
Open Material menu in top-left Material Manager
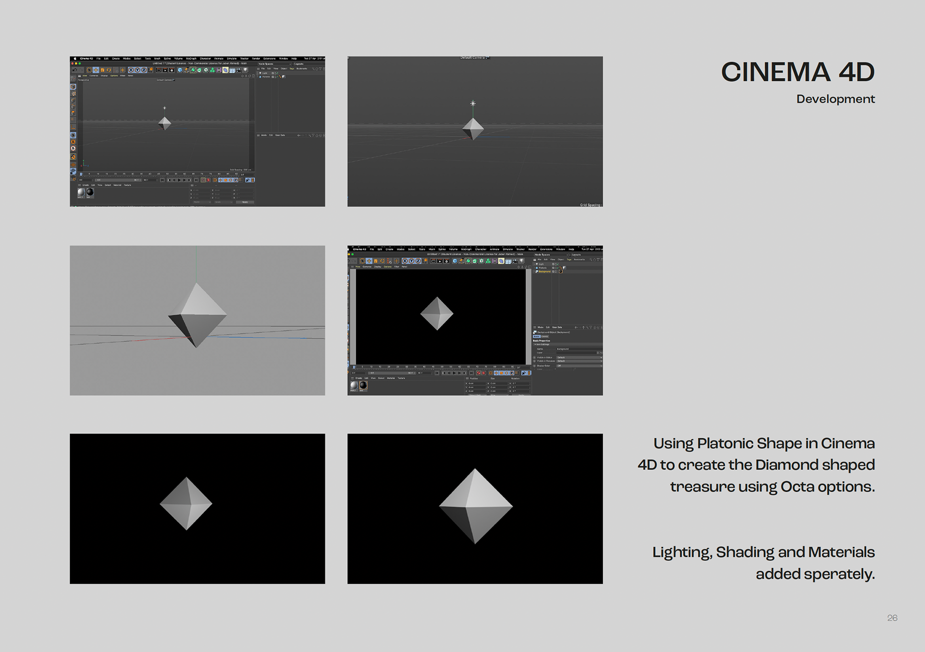118,185
